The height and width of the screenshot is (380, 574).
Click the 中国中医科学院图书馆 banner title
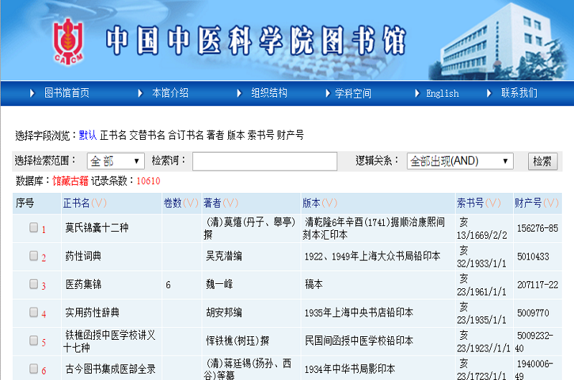tap(256, 40)
